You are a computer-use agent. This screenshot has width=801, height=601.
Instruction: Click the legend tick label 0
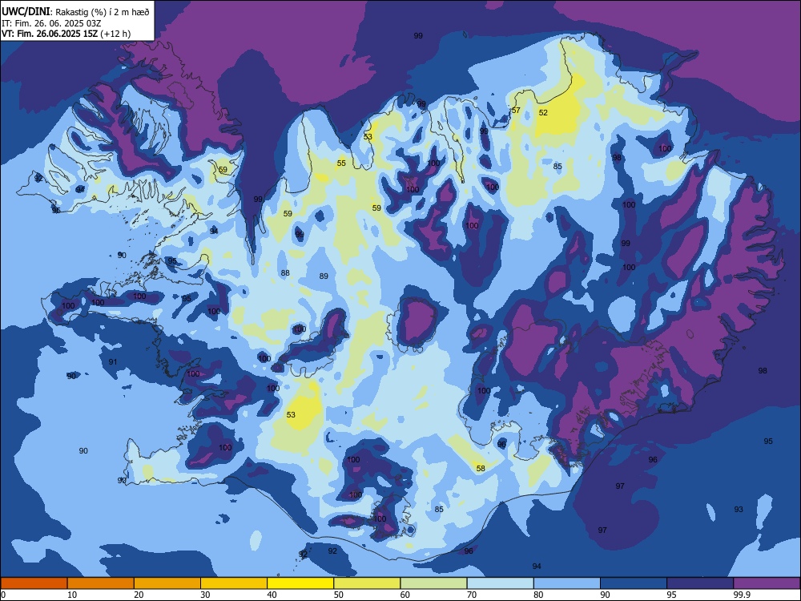pyautogui.click(x=3, y=595)
